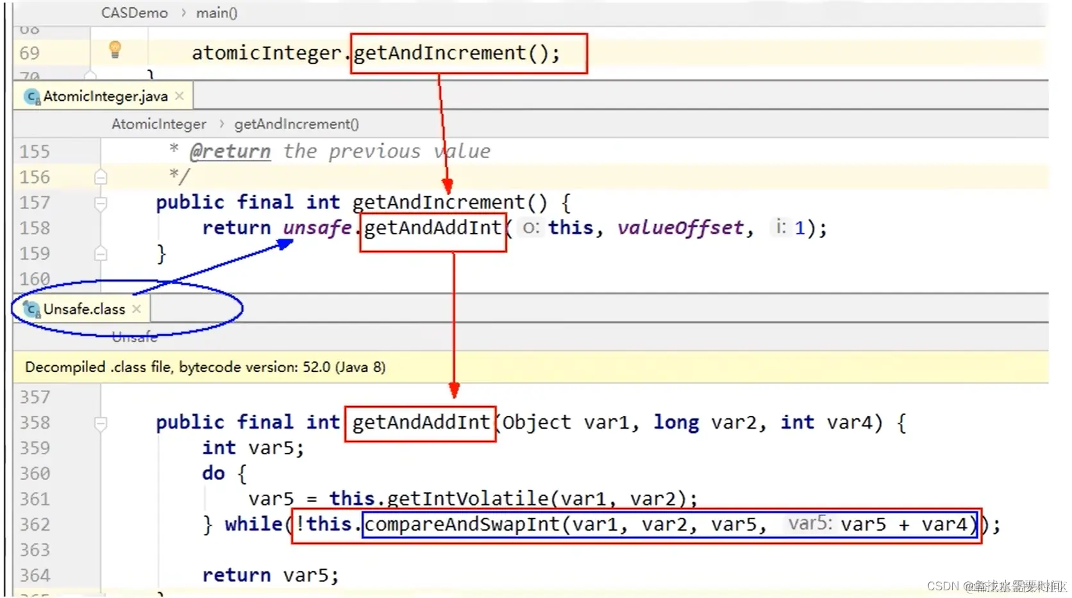Select getAndIncrement() in the breadcrumb
Viewport: 1072px width, 598px height.
[x=296, y=124]
